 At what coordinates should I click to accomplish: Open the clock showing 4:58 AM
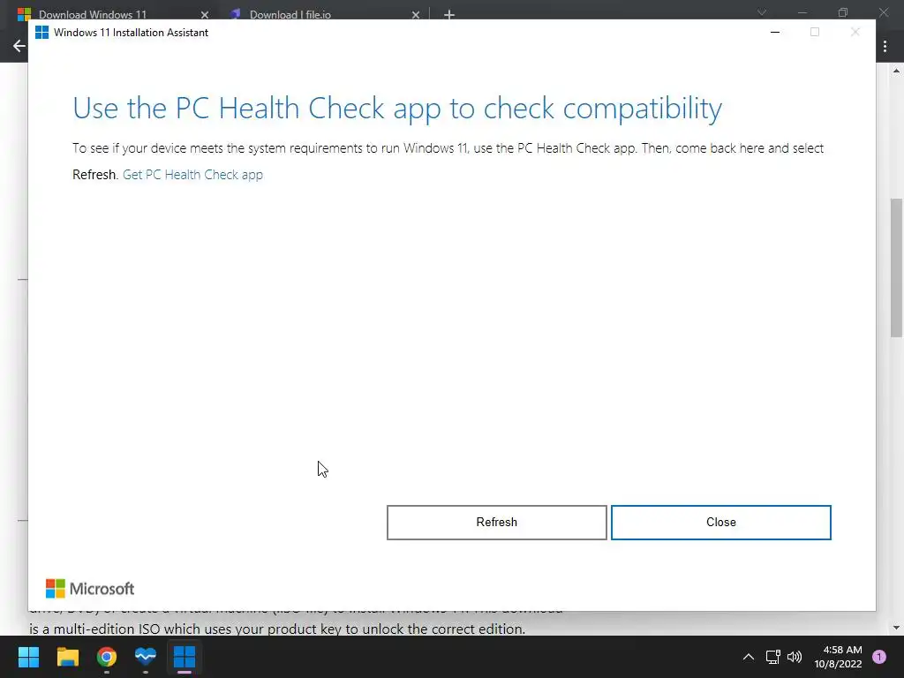coord(839,657)
